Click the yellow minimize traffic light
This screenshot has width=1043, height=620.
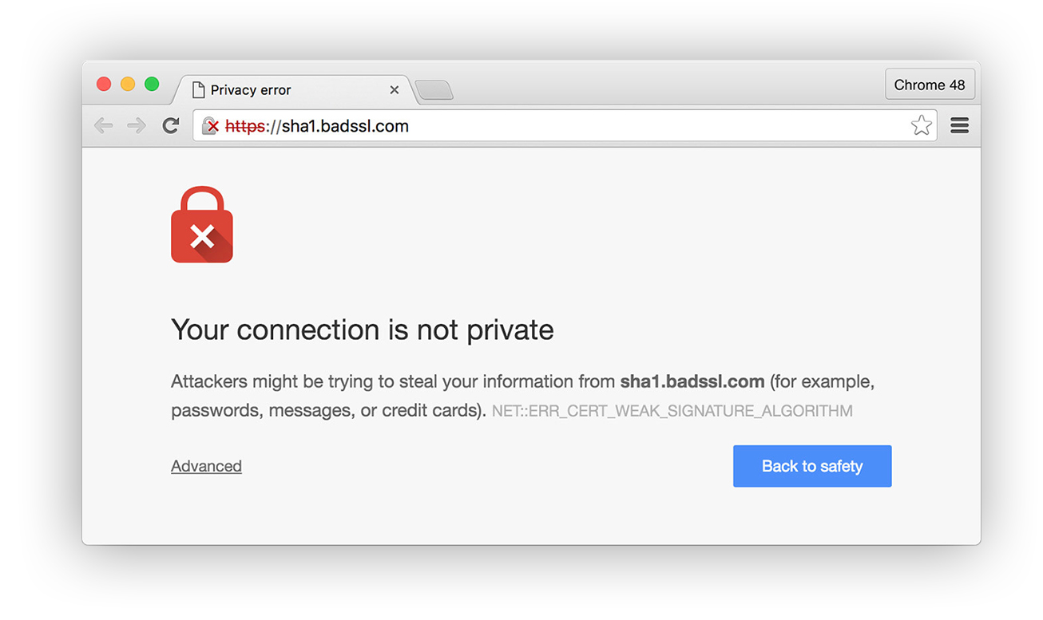128,83
